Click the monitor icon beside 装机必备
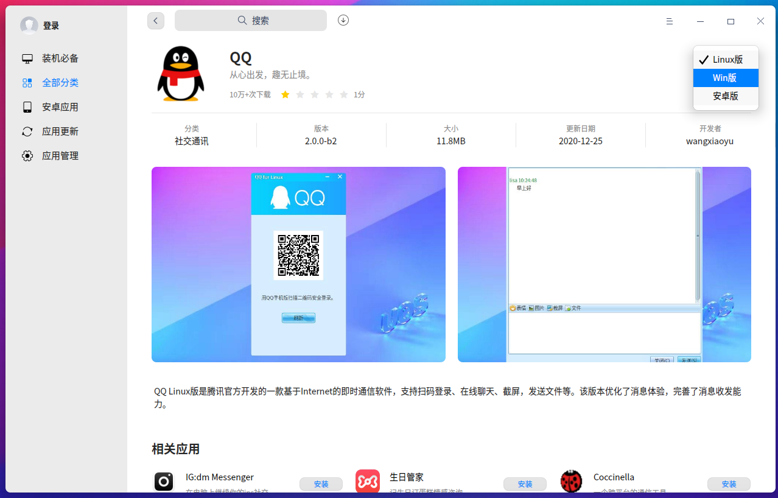Image resolution: width=778 pixels, height=498 pixels. click(x=27, y=58)
